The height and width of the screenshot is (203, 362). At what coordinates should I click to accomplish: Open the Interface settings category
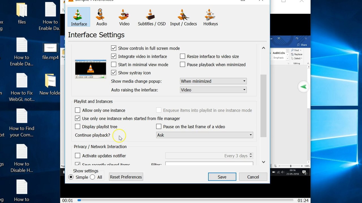tap(79, 17)
